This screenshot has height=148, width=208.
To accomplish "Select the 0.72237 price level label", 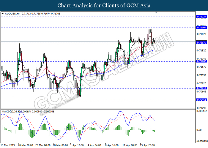I will click(201, 17).
